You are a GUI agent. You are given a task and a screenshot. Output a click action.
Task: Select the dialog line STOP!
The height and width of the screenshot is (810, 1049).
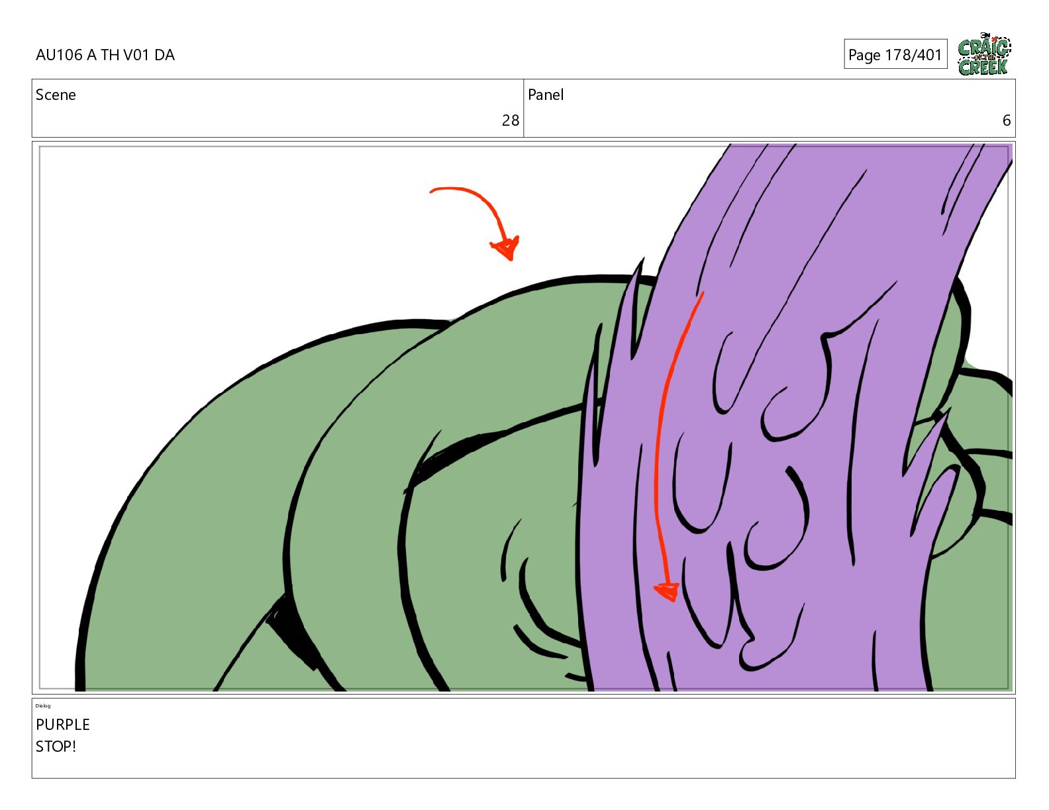point(56,746)
